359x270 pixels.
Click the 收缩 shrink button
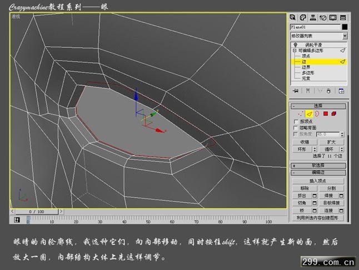305,142
